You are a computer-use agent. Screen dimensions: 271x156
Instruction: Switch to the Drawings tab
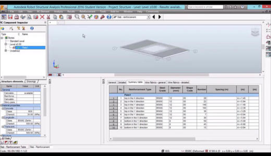(x=32, y=81)
